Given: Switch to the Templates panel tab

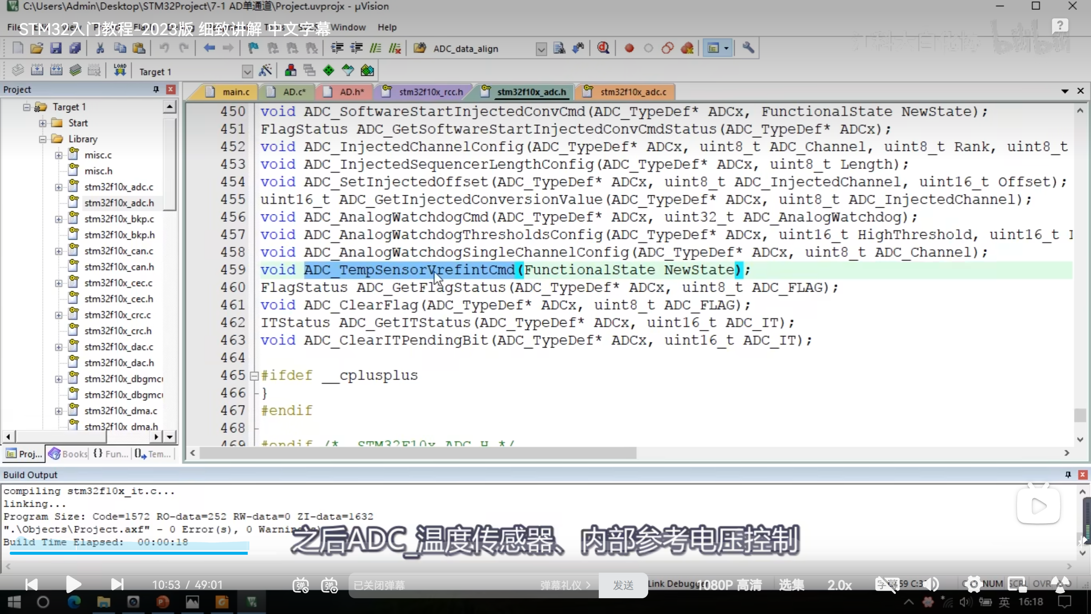Looking at the screenshot, I should click(x=153, y=454).
